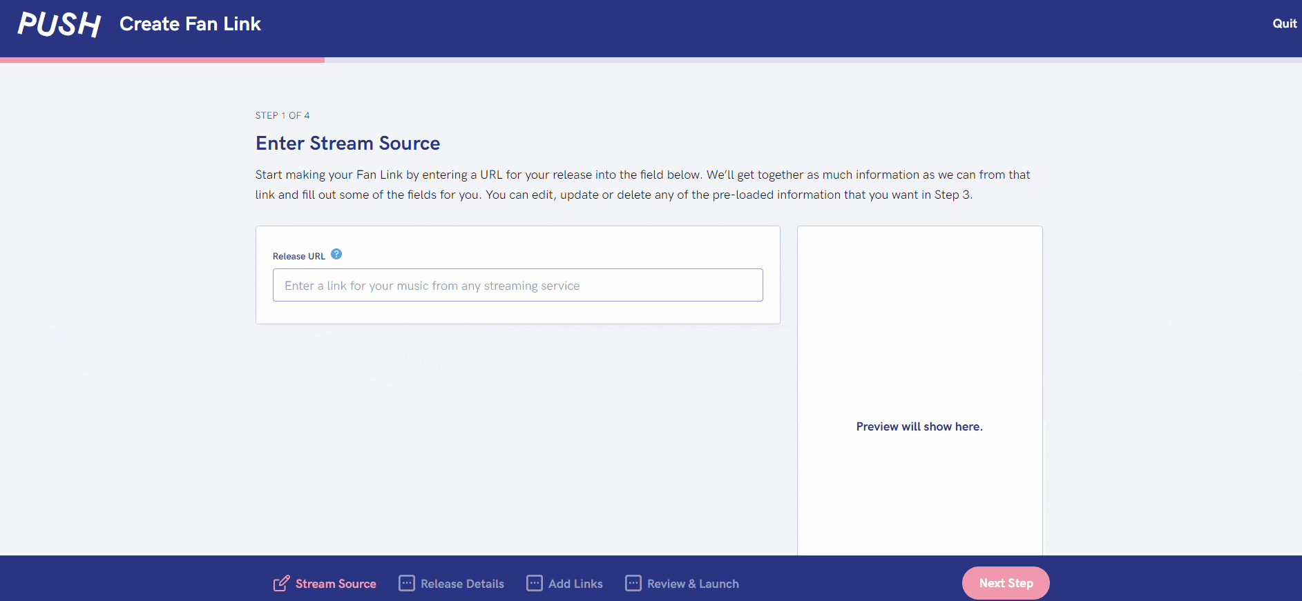Click the Stream Source pencil edit icon
Screen dimensions: 1302x601
pyautogui.click(x=281, y=584)
